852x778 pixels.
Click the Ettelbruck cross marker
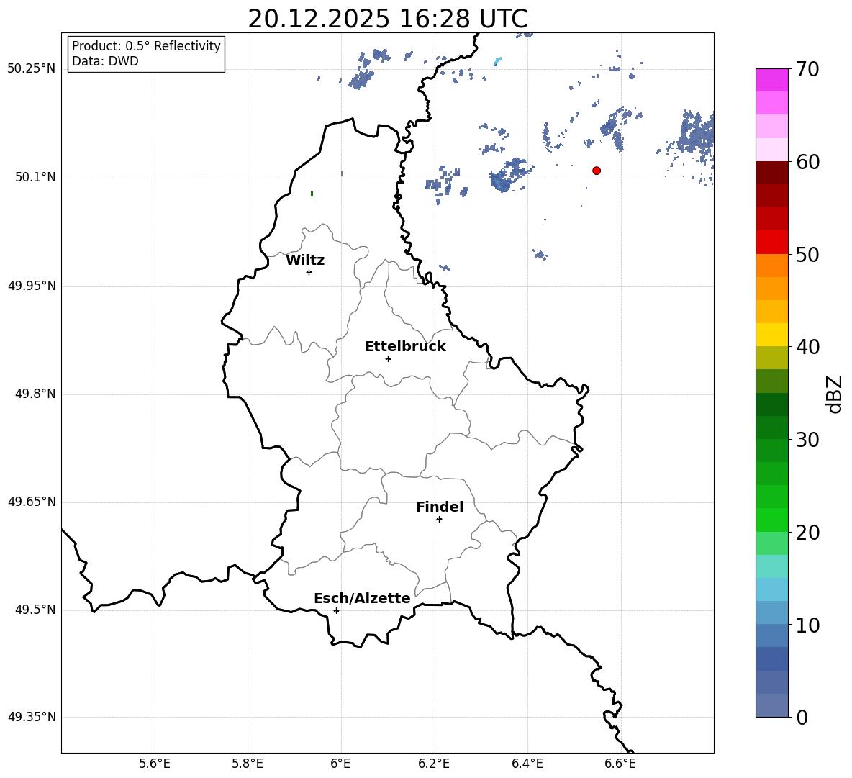[388, 358]
